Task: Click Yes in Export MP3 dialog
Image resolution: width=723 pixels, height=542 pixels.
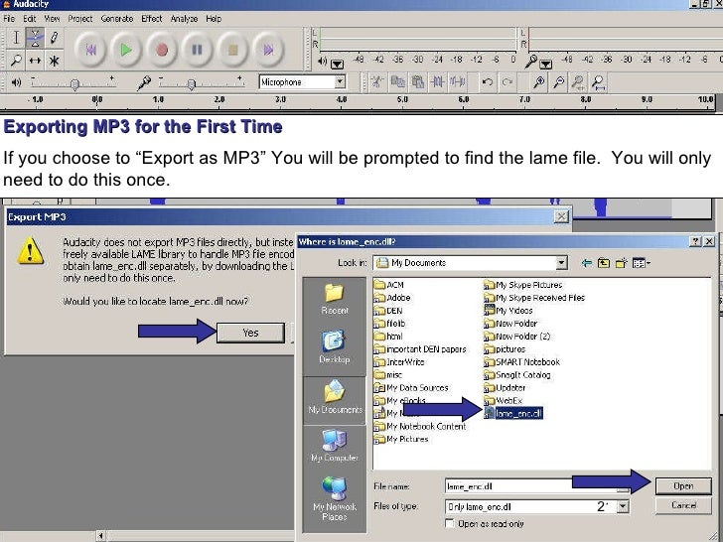Action: click(250, 333)
